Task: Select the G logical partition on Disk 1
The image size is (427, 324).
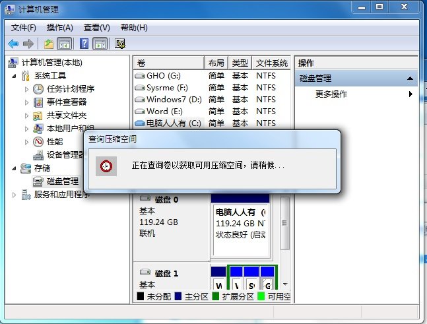Action: [x=267, y=278]
